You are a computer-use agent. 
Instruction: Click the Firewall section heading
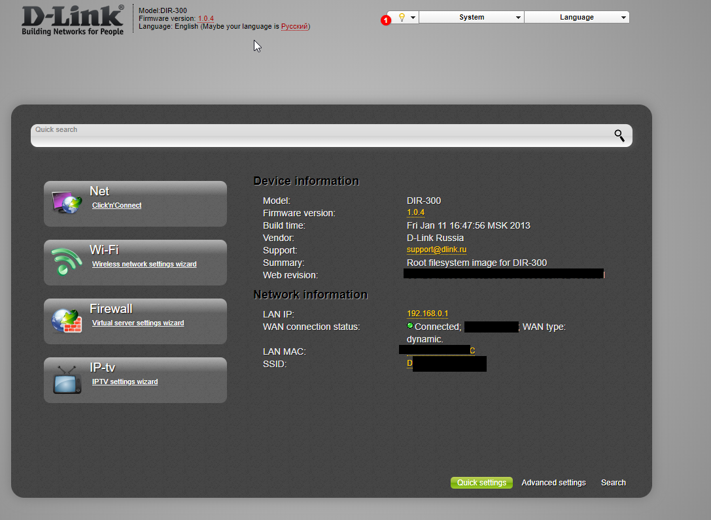pyautogui.click(x=111, y=309)
